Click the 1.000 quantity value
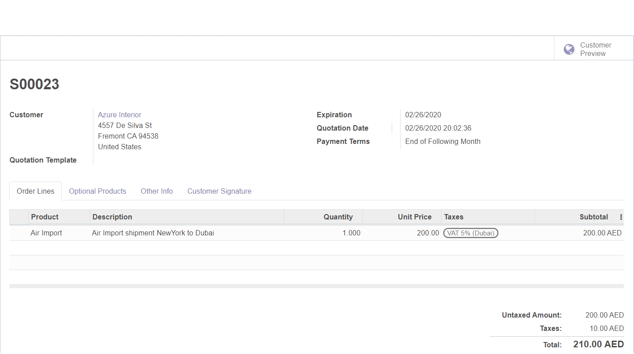Viewport: 634px width, 354px height. (x=351, y=233)
